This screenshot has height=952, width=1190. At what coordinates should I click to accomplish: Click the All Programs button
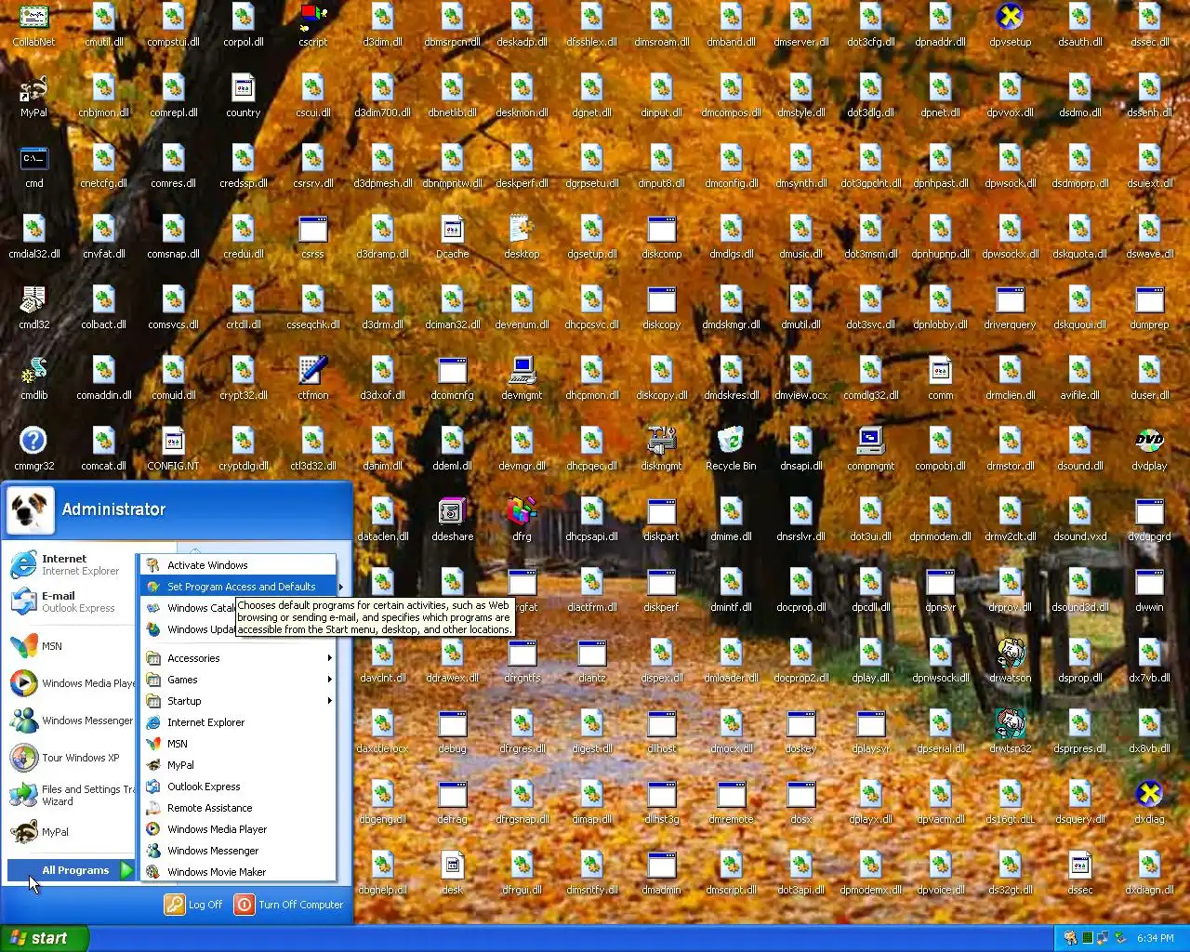point(71,870)
